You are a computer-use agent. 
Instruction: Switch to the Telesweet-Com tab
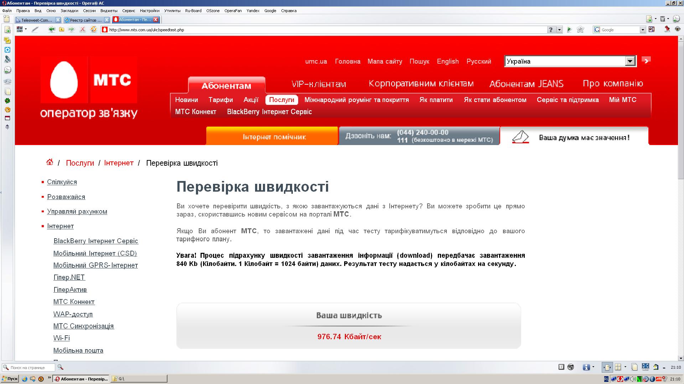36,20
